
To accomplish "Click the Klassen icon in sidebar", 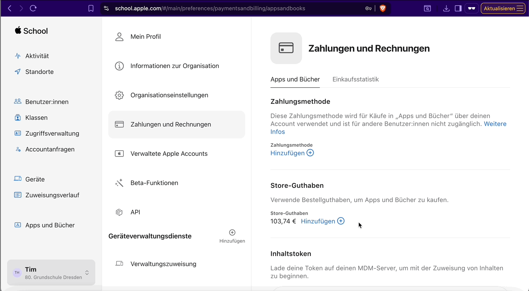I will pyautogui.click(x=17, y=117).
